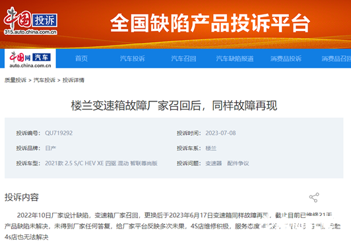
Task: Click the 中国网汽车 auto.china.com.cn logo
Action: (30, 59)
